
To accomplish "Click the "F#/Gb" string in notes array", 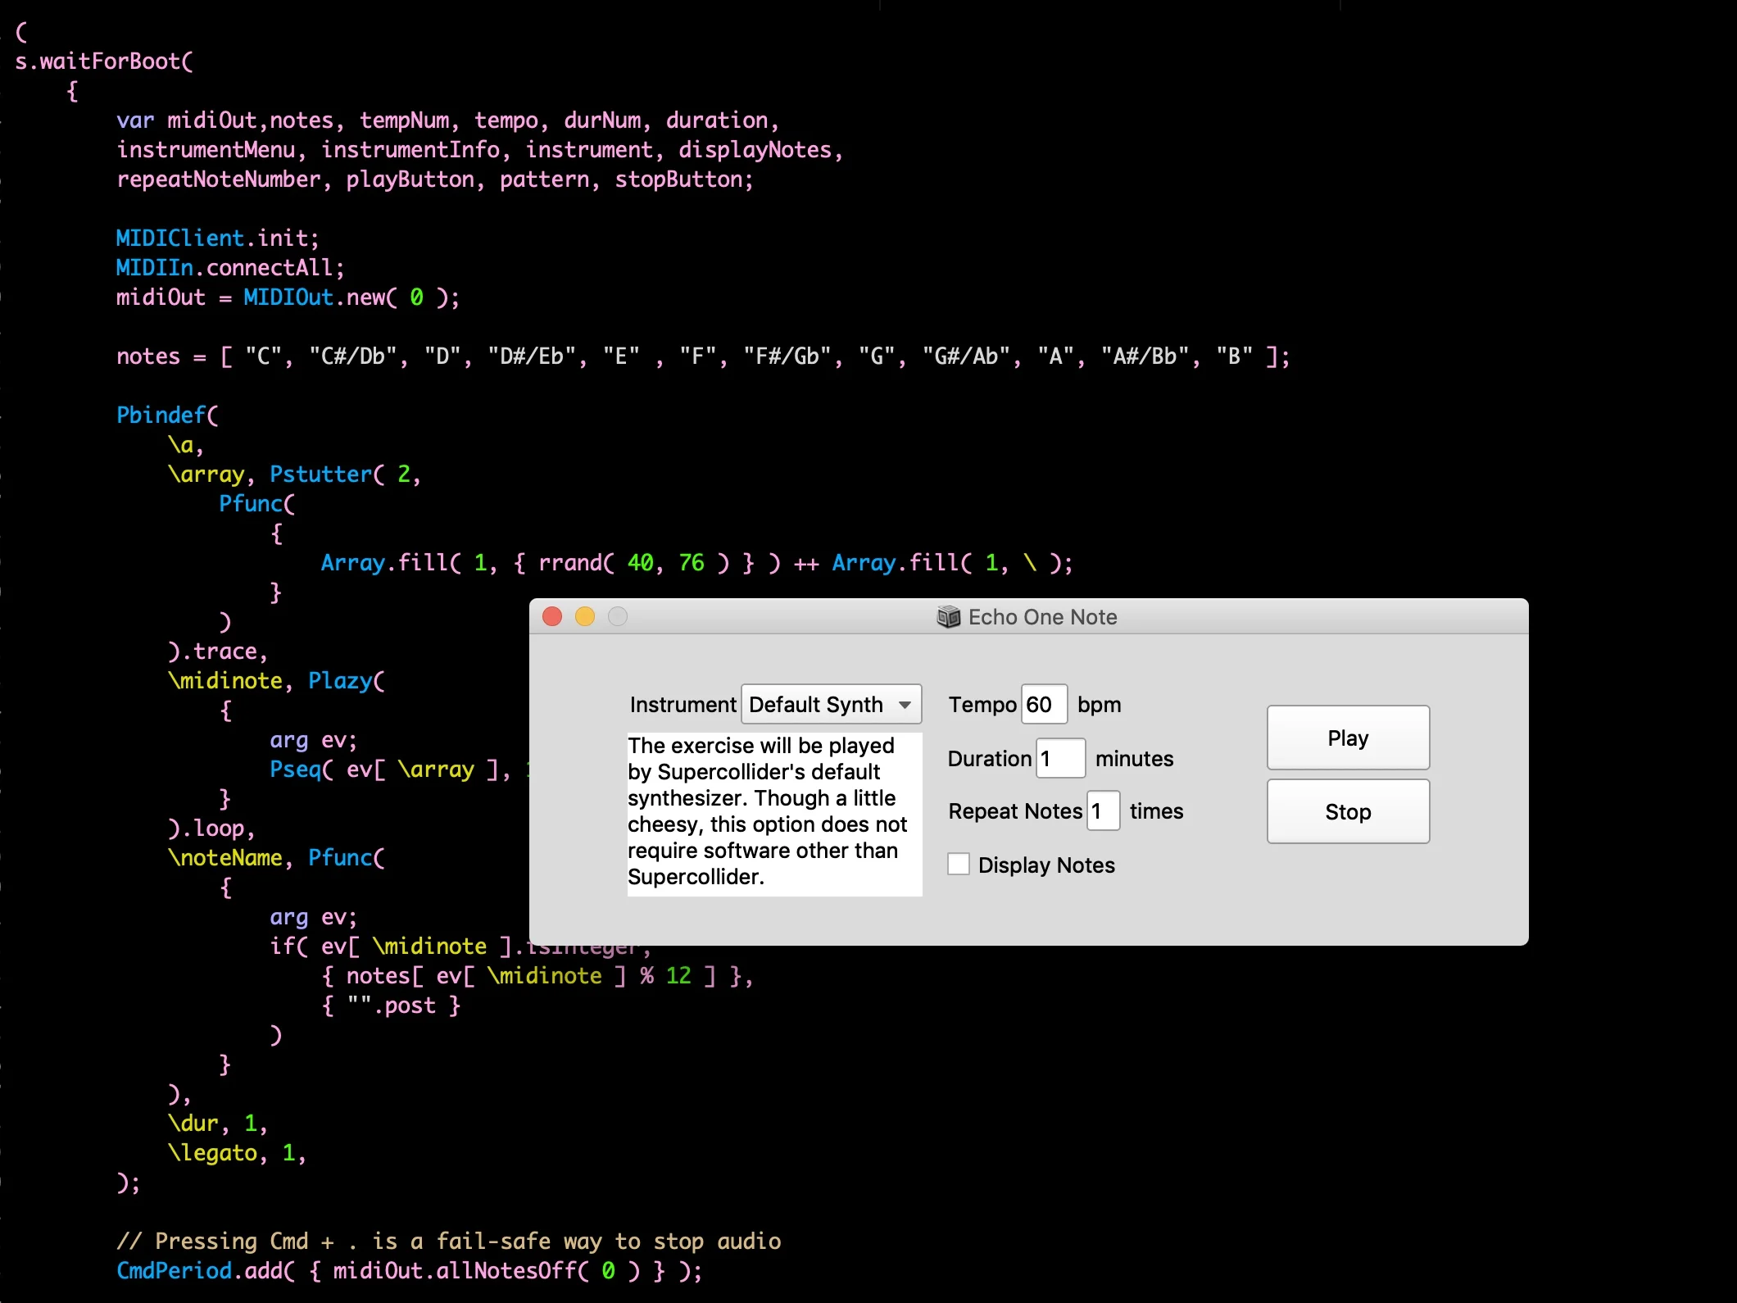I will coord(786,356).
